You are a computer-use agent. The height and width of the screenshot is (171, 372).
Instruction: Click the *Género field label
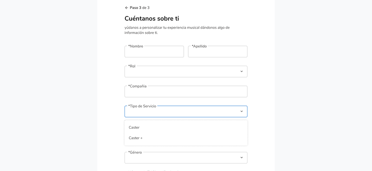[x=135, y=152]
